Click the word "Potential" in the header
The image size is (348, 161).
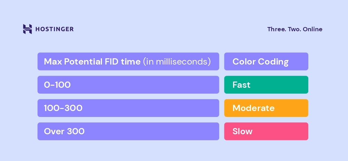[x=82, y=62]
